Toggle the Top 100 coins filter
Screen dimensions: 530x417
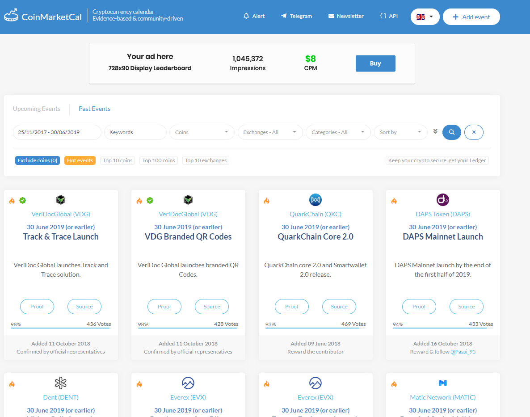(x=159, y=160)
